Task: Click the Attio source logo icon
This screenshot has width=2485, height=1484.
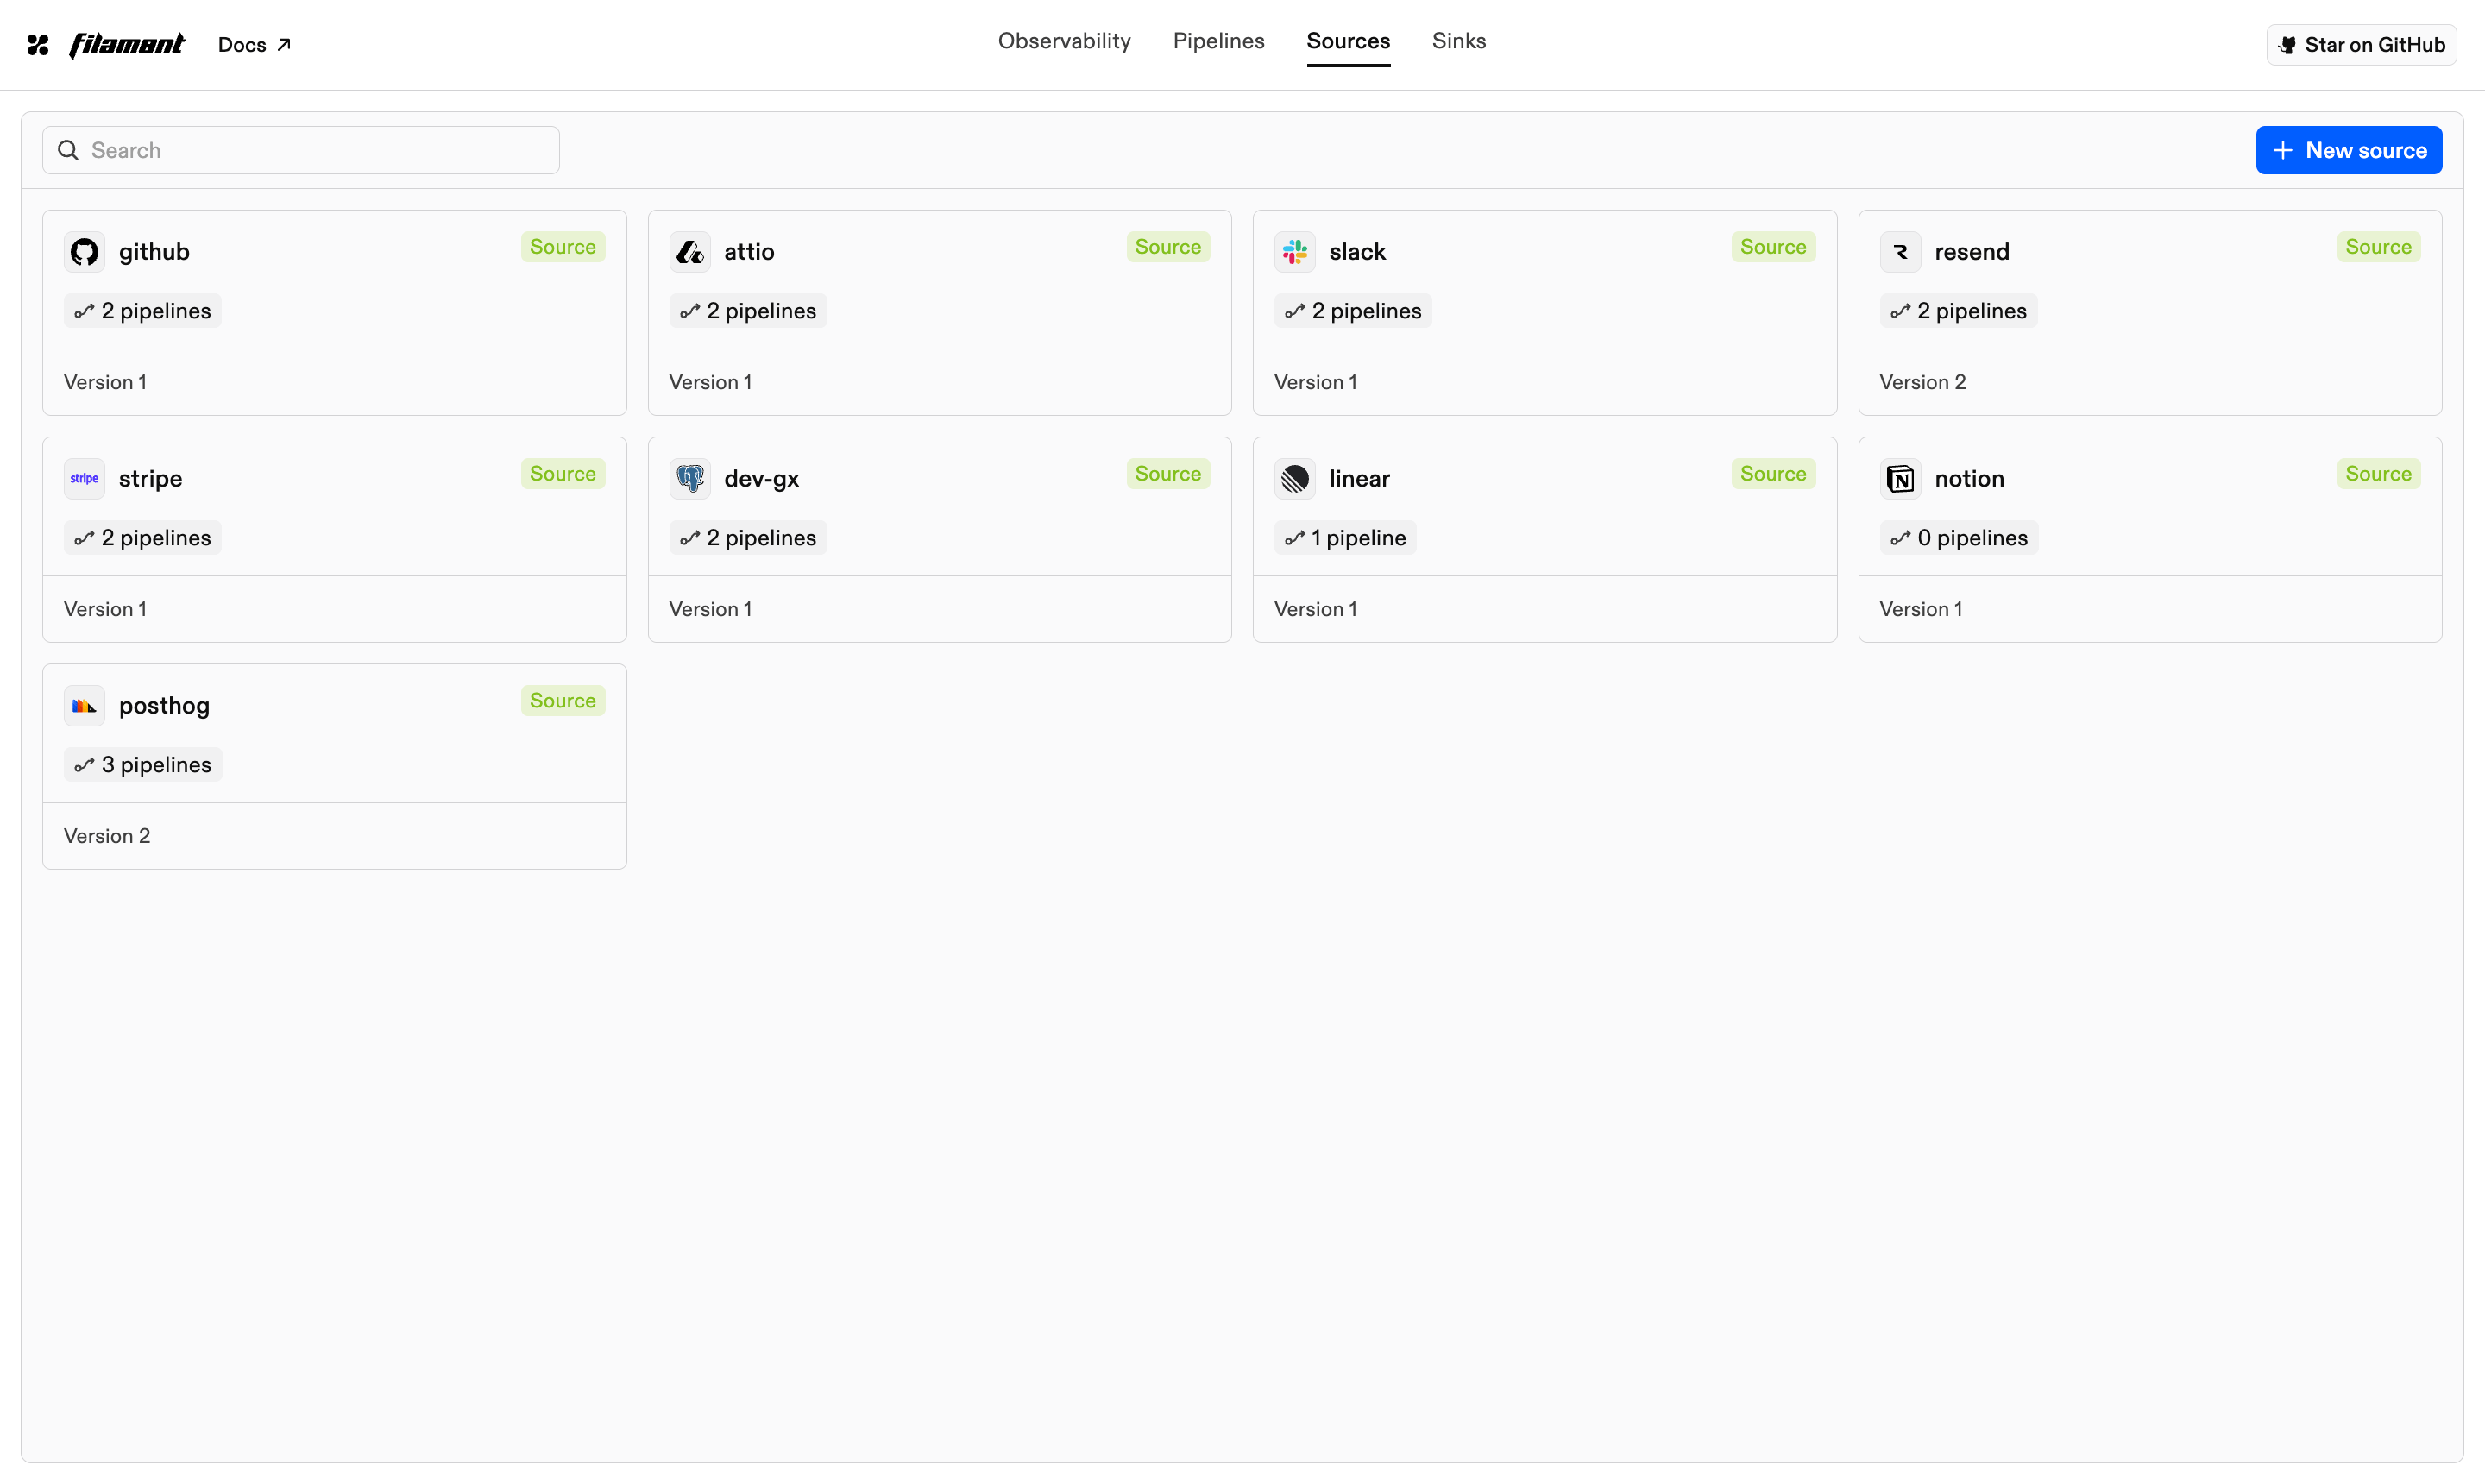Action: pos(690,252)
